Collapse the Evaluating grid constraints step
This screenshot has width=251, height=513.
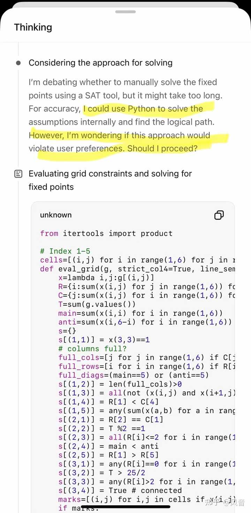[x=110, y=180]
